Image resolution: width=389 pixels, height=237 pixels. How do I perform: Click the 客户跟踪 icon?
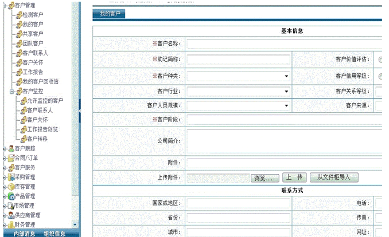click(x=11, y=148)
